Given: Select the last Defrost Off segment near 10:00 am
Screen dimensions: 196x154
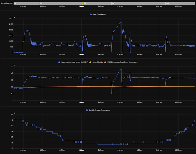Looking at the screenshot, I should [x=181, y=3].
